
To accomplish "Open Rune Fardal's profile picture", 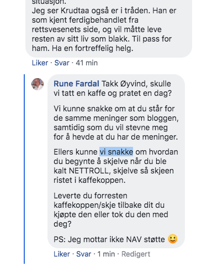I will [38, 84].
